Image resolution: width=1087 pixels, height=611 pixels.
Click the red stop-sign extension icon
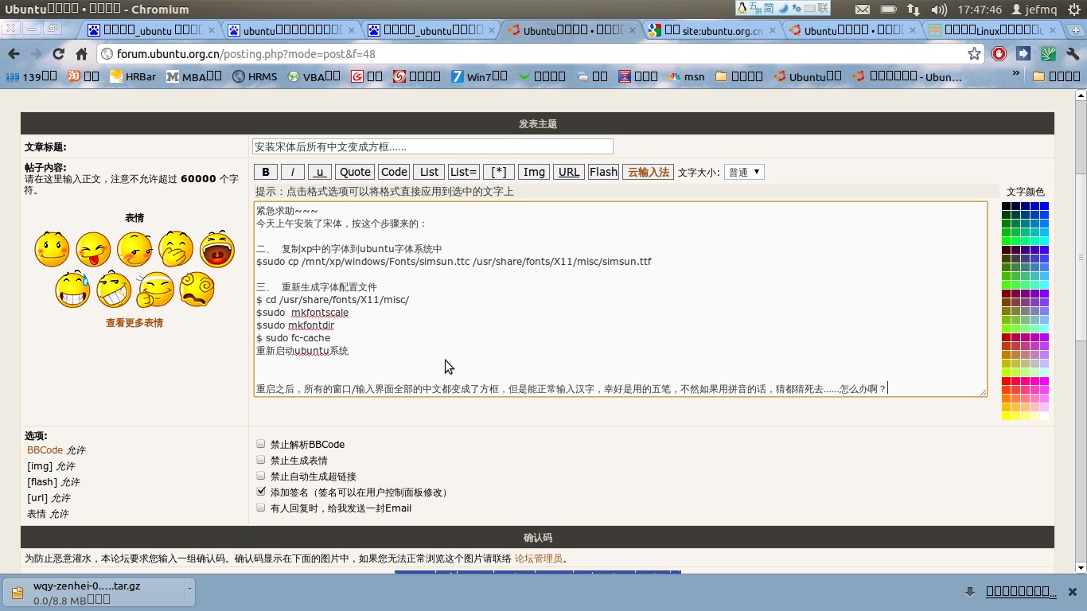tap(999, 54)
